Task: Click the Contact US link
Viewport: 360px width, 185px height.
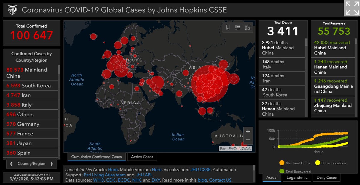Action: (x=220, y=180)
